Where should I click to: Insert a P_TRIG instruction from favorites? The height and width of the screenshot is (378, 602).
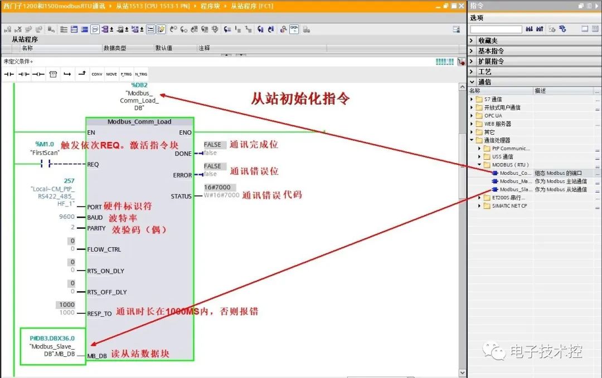pyautogui.click(x=126, y=74)
